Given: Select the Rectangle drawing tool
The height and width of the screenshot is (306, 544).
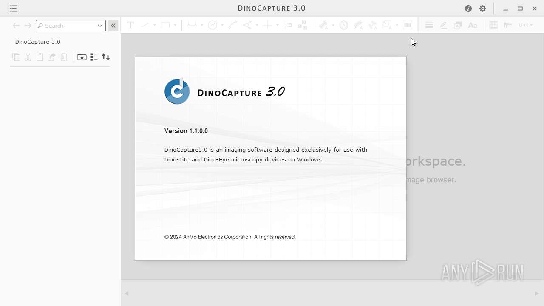Looking at the screenshot, I should point(165,25).
